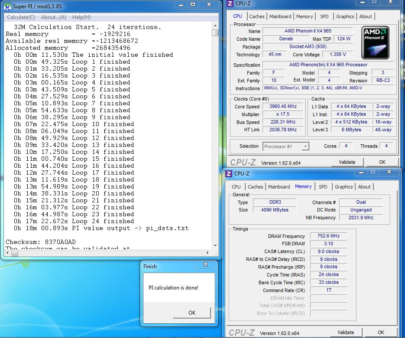The width and height of the screenshot is (405, 338).
Task: Click the Name field AMD Phenom II X4 965
Action: 308,31
